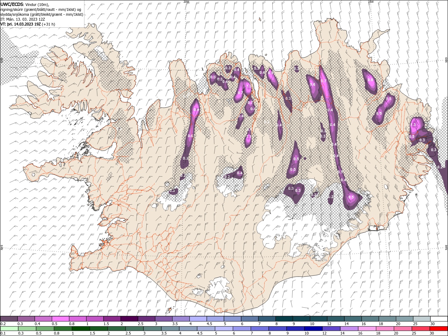Click the lower legend swatch between 5 and 6
The width and height of the screenshot is (448, 336).
click(224, 329)
